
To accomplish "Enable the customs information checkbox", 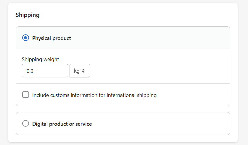I will 25,95.
